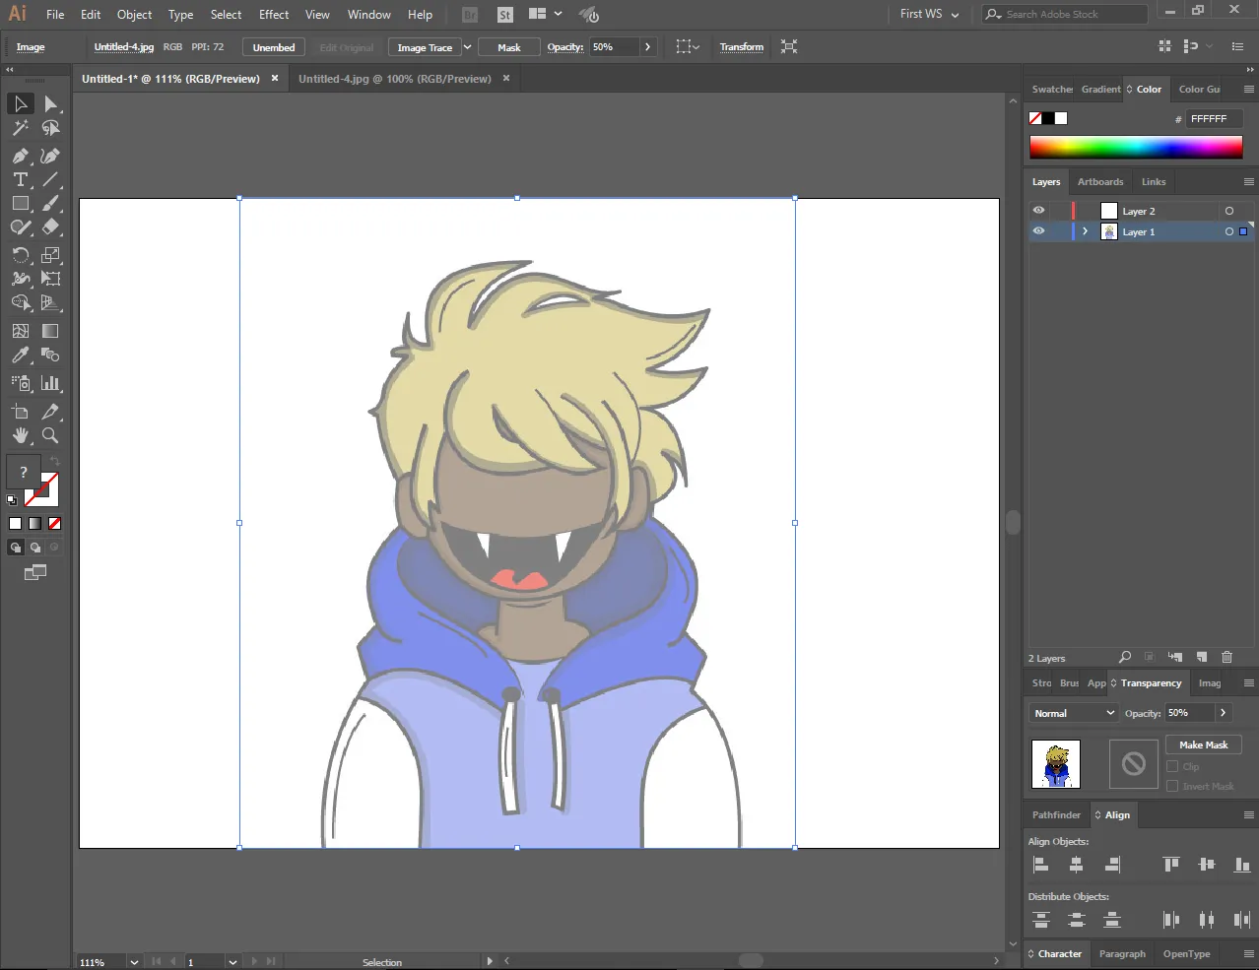The height and width of the screenshot is (970, 1259).
Task: Switch to the Artboards tab
Action: click(1100, 182)
